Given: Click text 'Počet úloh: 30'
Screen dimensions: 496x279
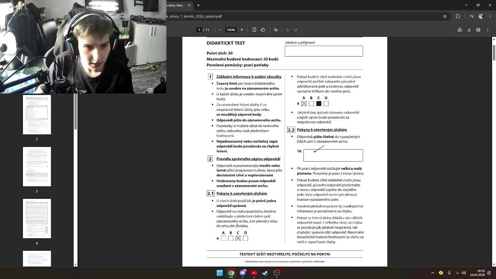Looking at the screenshot, I should coord(220,53).
